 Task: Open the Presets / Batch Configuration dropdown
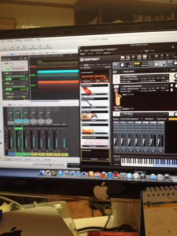coord(131,119)
